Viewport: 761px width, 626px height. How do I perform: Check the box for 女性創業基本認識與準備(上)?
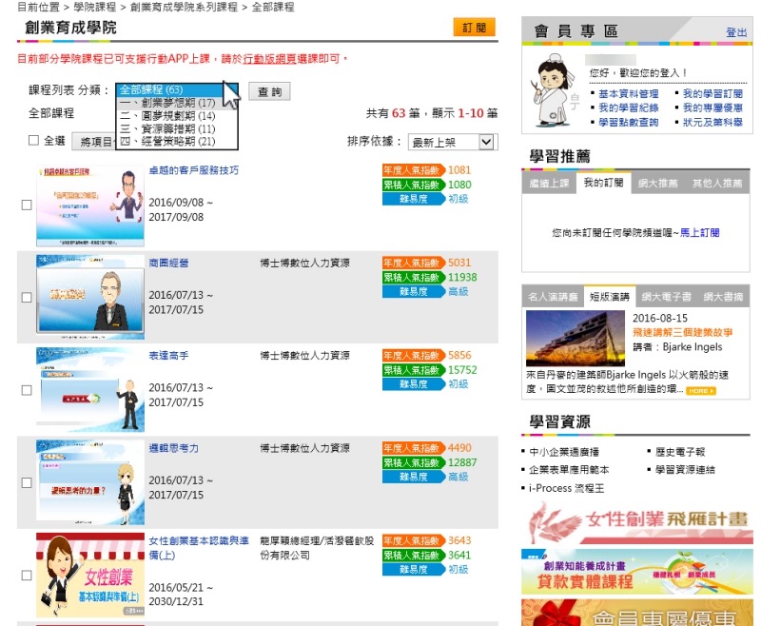[x=27, y=576]
